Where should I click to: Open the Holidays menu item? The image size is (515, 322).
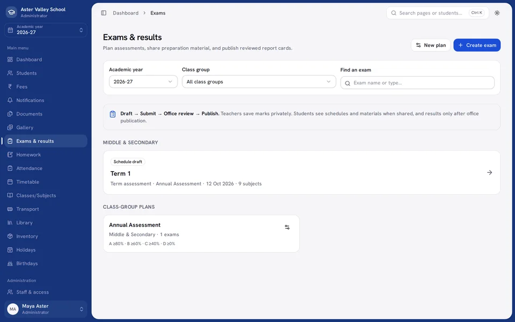[46, 250]
